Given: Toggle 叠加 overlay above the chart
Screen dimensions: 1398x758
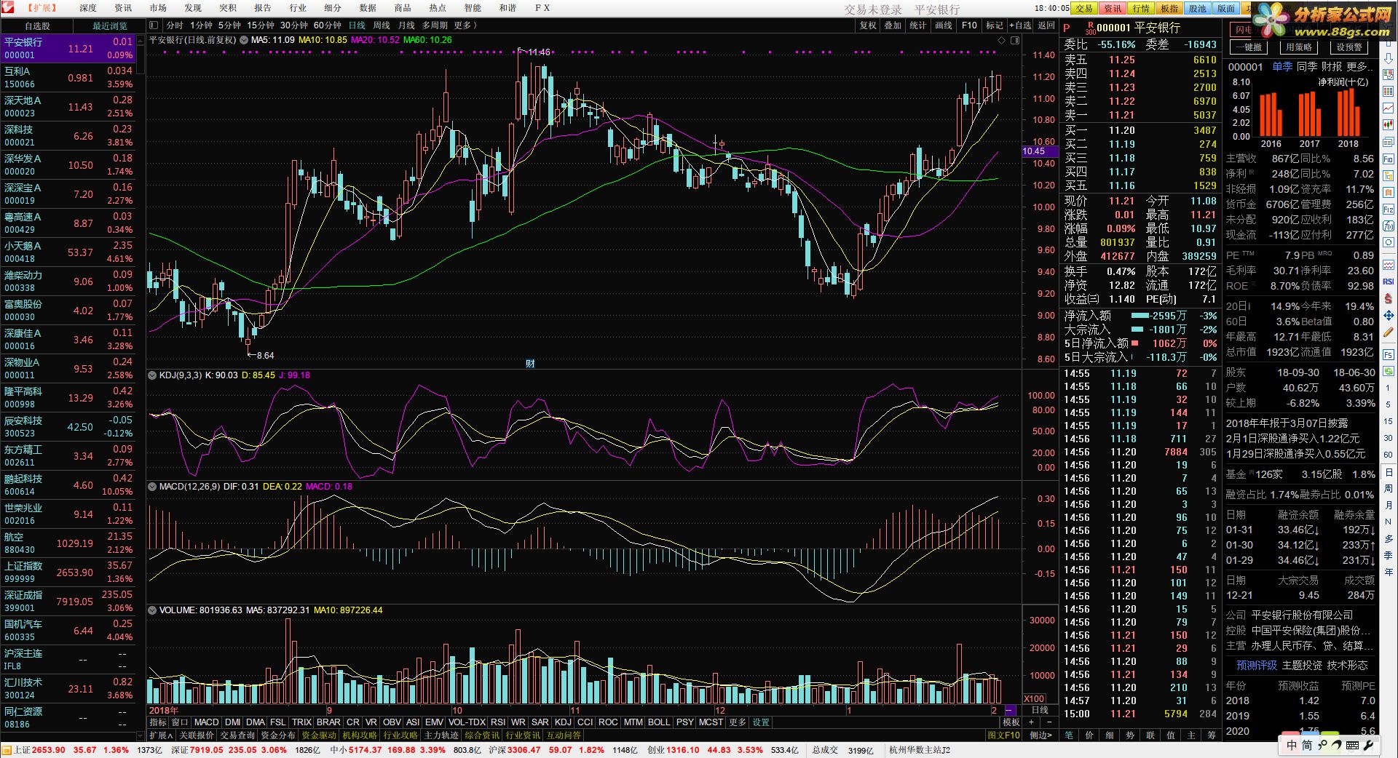Looking at the screenshot, I should click(893, 25).
